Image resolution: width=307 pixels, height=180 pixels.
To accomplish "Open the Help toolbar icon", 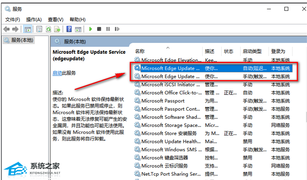I will 69,29.
